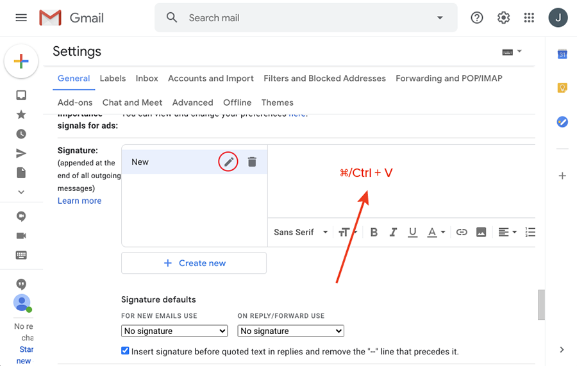
Task: Open the On Reply/Forward signature dropdown
Action: click(x=291, y=331)
